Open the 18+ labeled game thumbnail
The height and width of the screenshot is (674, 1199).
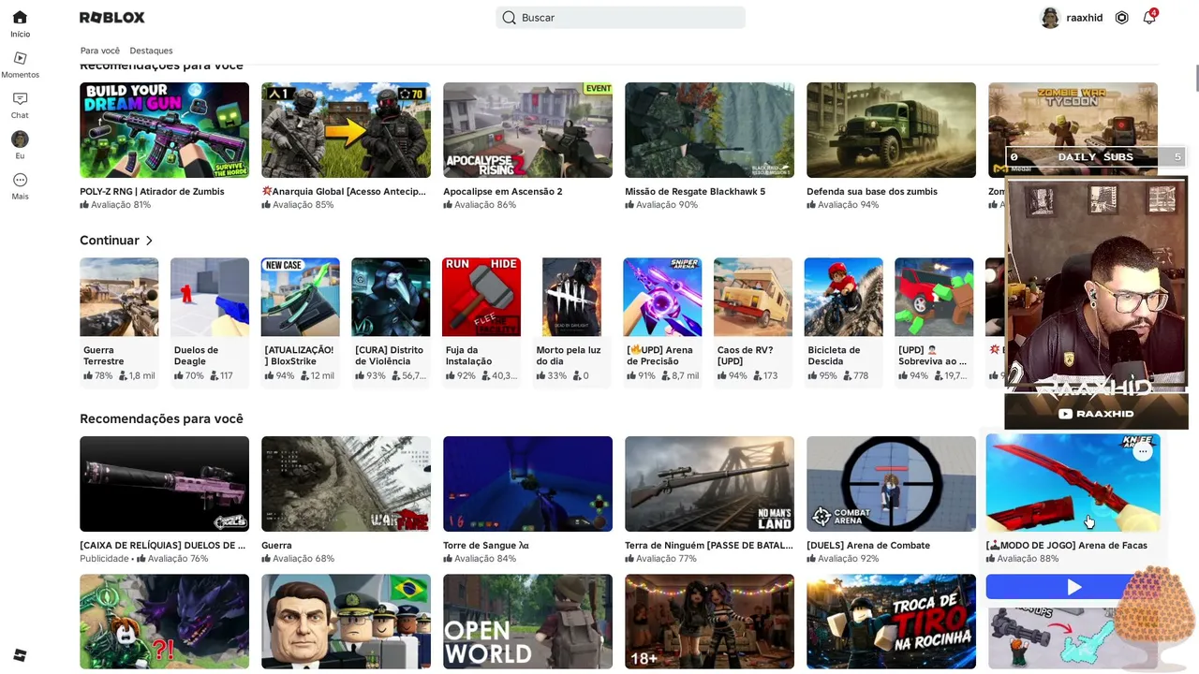(709, 622)
